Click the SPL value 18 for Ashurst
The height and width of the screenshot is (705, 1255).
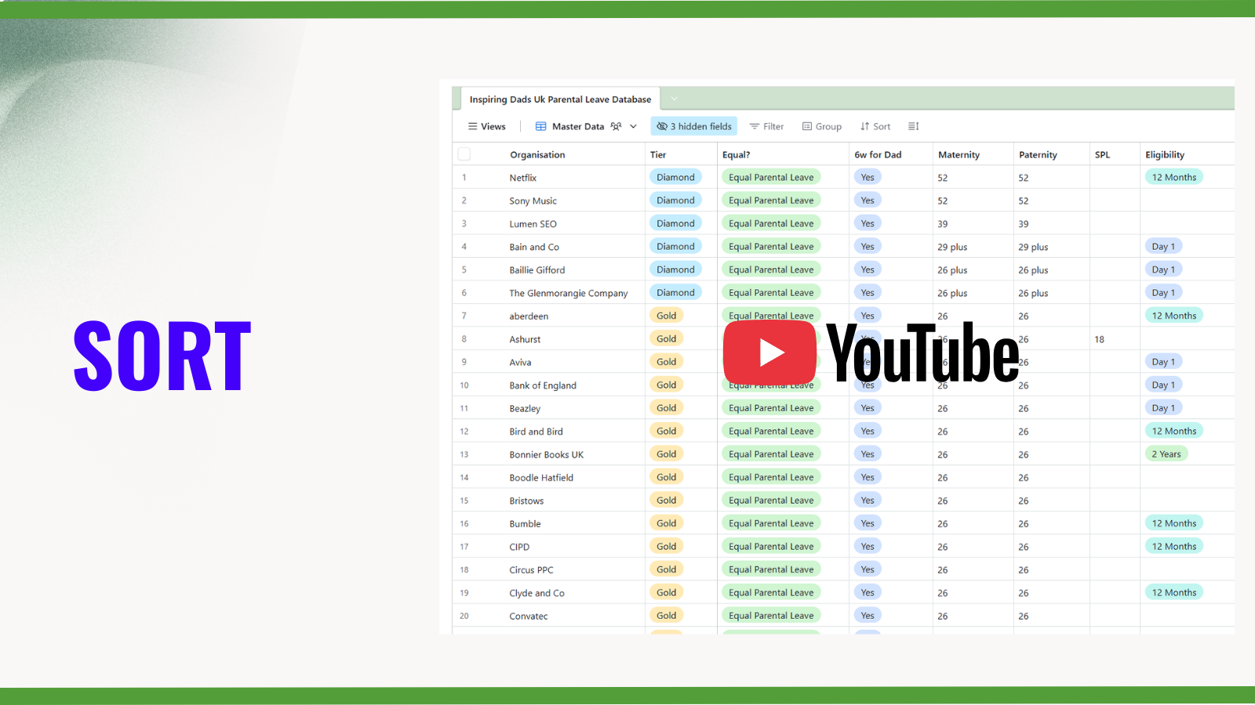(x=1099, y=340)
